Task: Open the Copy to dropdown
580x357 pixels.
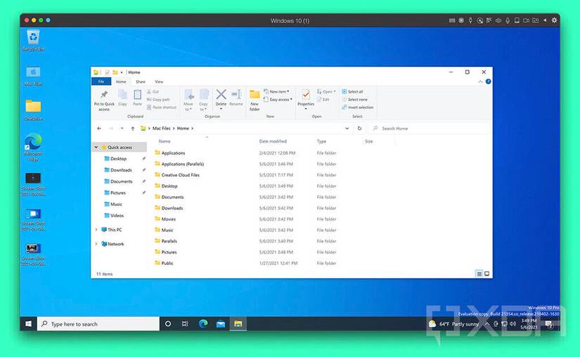Action: pyautogui.click(x=203, y=100)
